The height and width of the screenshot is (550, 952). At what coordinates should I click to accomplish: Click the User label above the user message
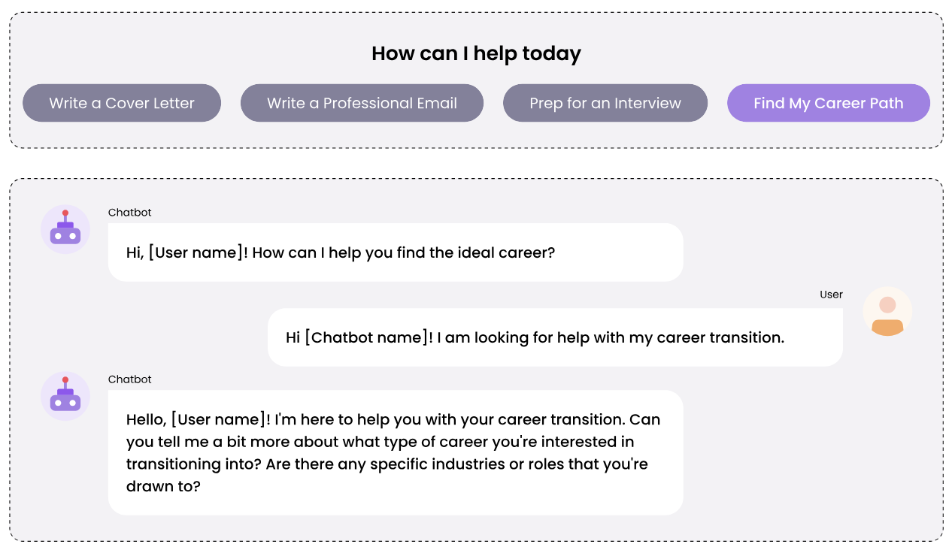coord(831,295)
